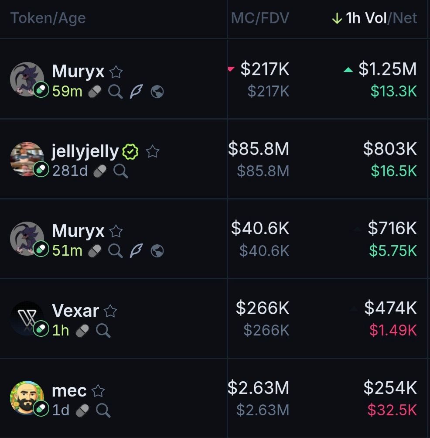Click the MC/FDV column header
Image resolution: width=430 pixels, height=438 pixels.
pyautogui.click(x=260, y=18)
